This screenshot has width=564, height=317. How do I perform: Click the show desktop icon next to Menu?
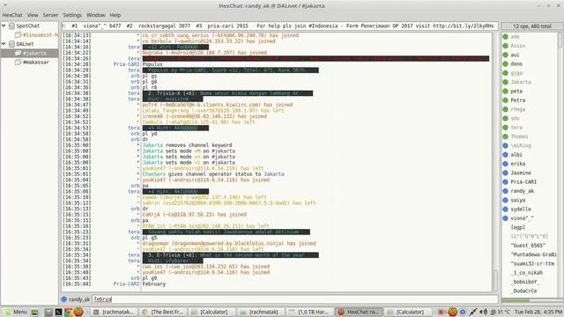[x=34, y=312]
